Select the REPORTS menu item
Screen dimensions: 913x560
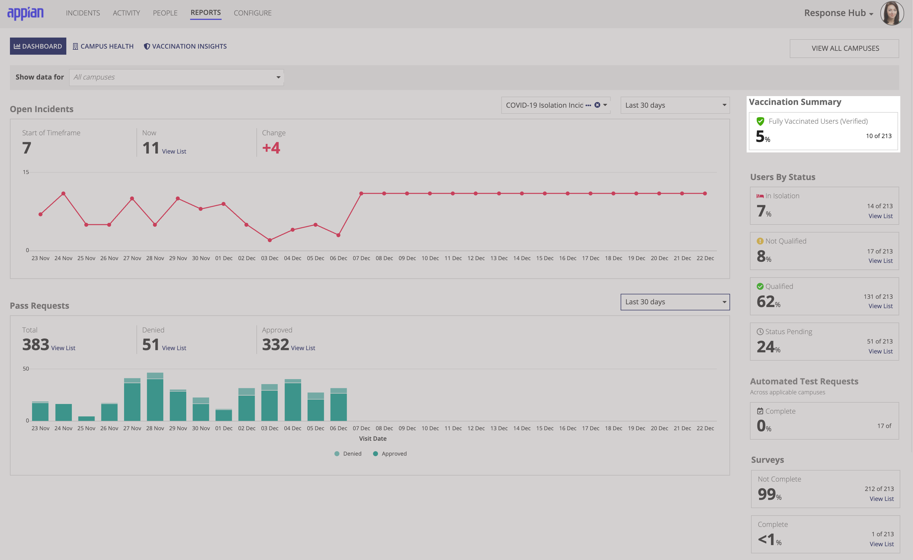(x=206, y=13)
